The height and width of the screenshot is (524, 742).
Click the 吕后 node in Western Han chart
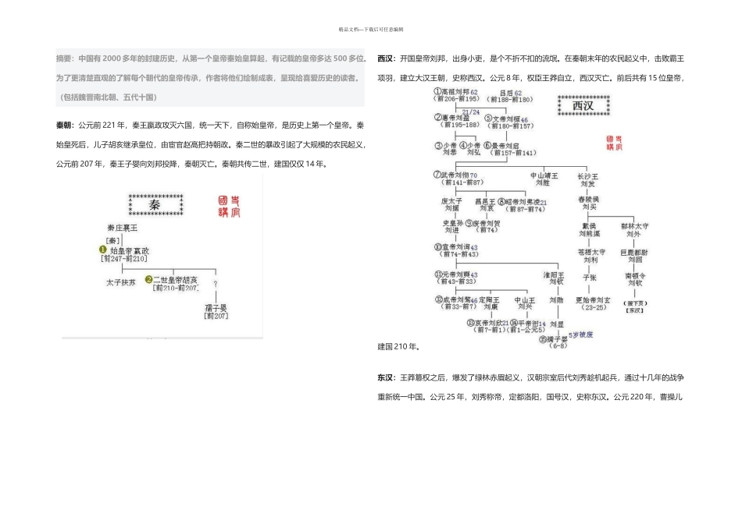pos(512,97)
